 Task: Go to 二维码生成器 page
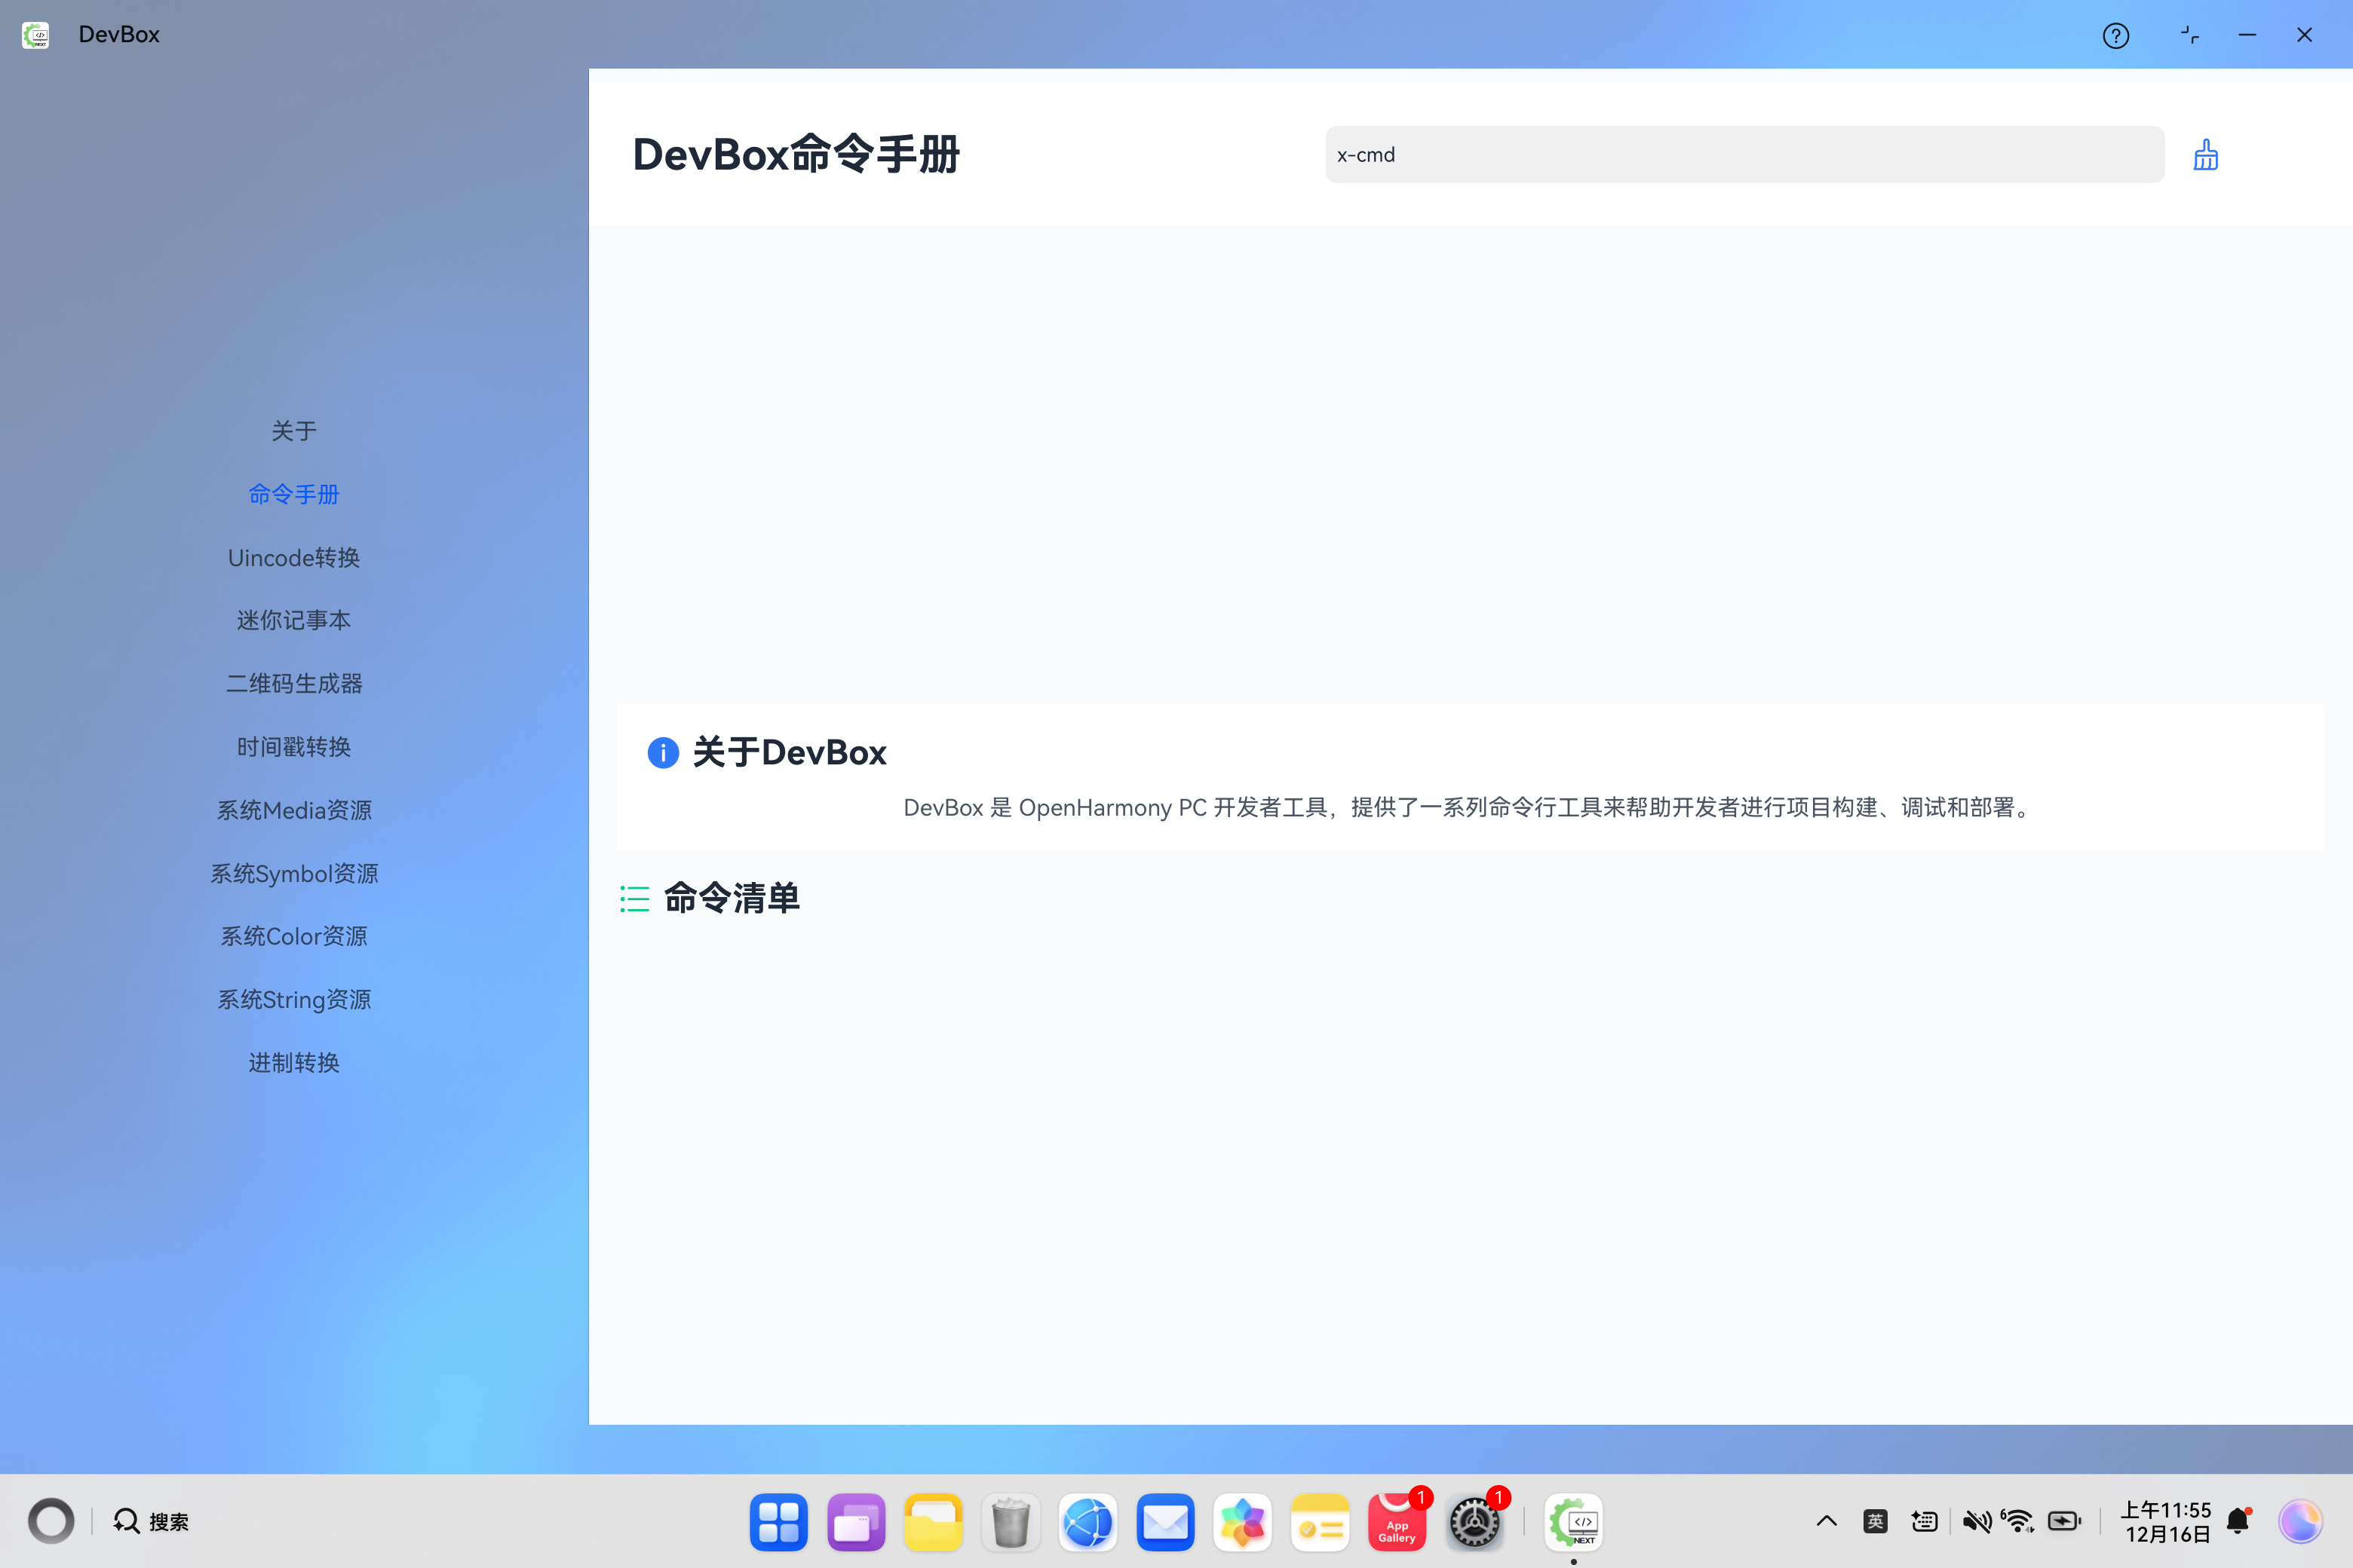click(293, 683)
